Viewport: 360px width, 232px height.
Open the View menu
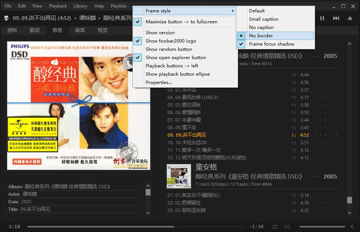click(x=37, y=6)
